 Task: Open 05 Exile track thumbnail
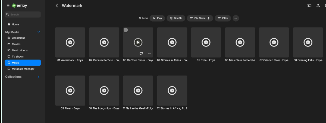point(206,42)
